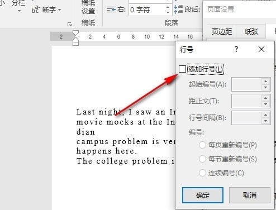Open help with the question mark icon

[236, 49]
